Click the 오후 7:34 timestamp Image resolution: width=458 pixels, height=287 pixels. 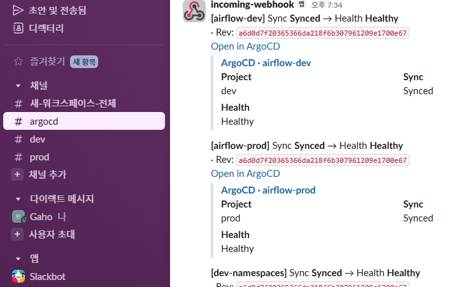(x=327, y=5)
